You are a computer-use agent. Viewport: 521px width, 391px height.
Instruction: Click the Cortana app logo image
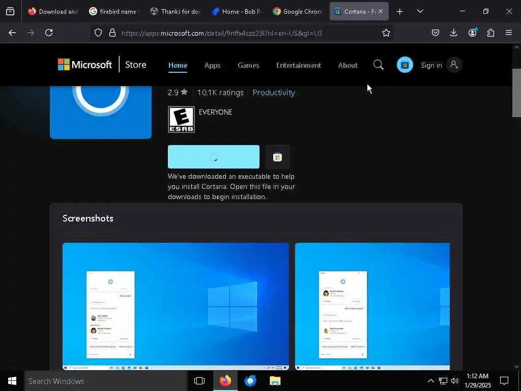click(101, 112)
